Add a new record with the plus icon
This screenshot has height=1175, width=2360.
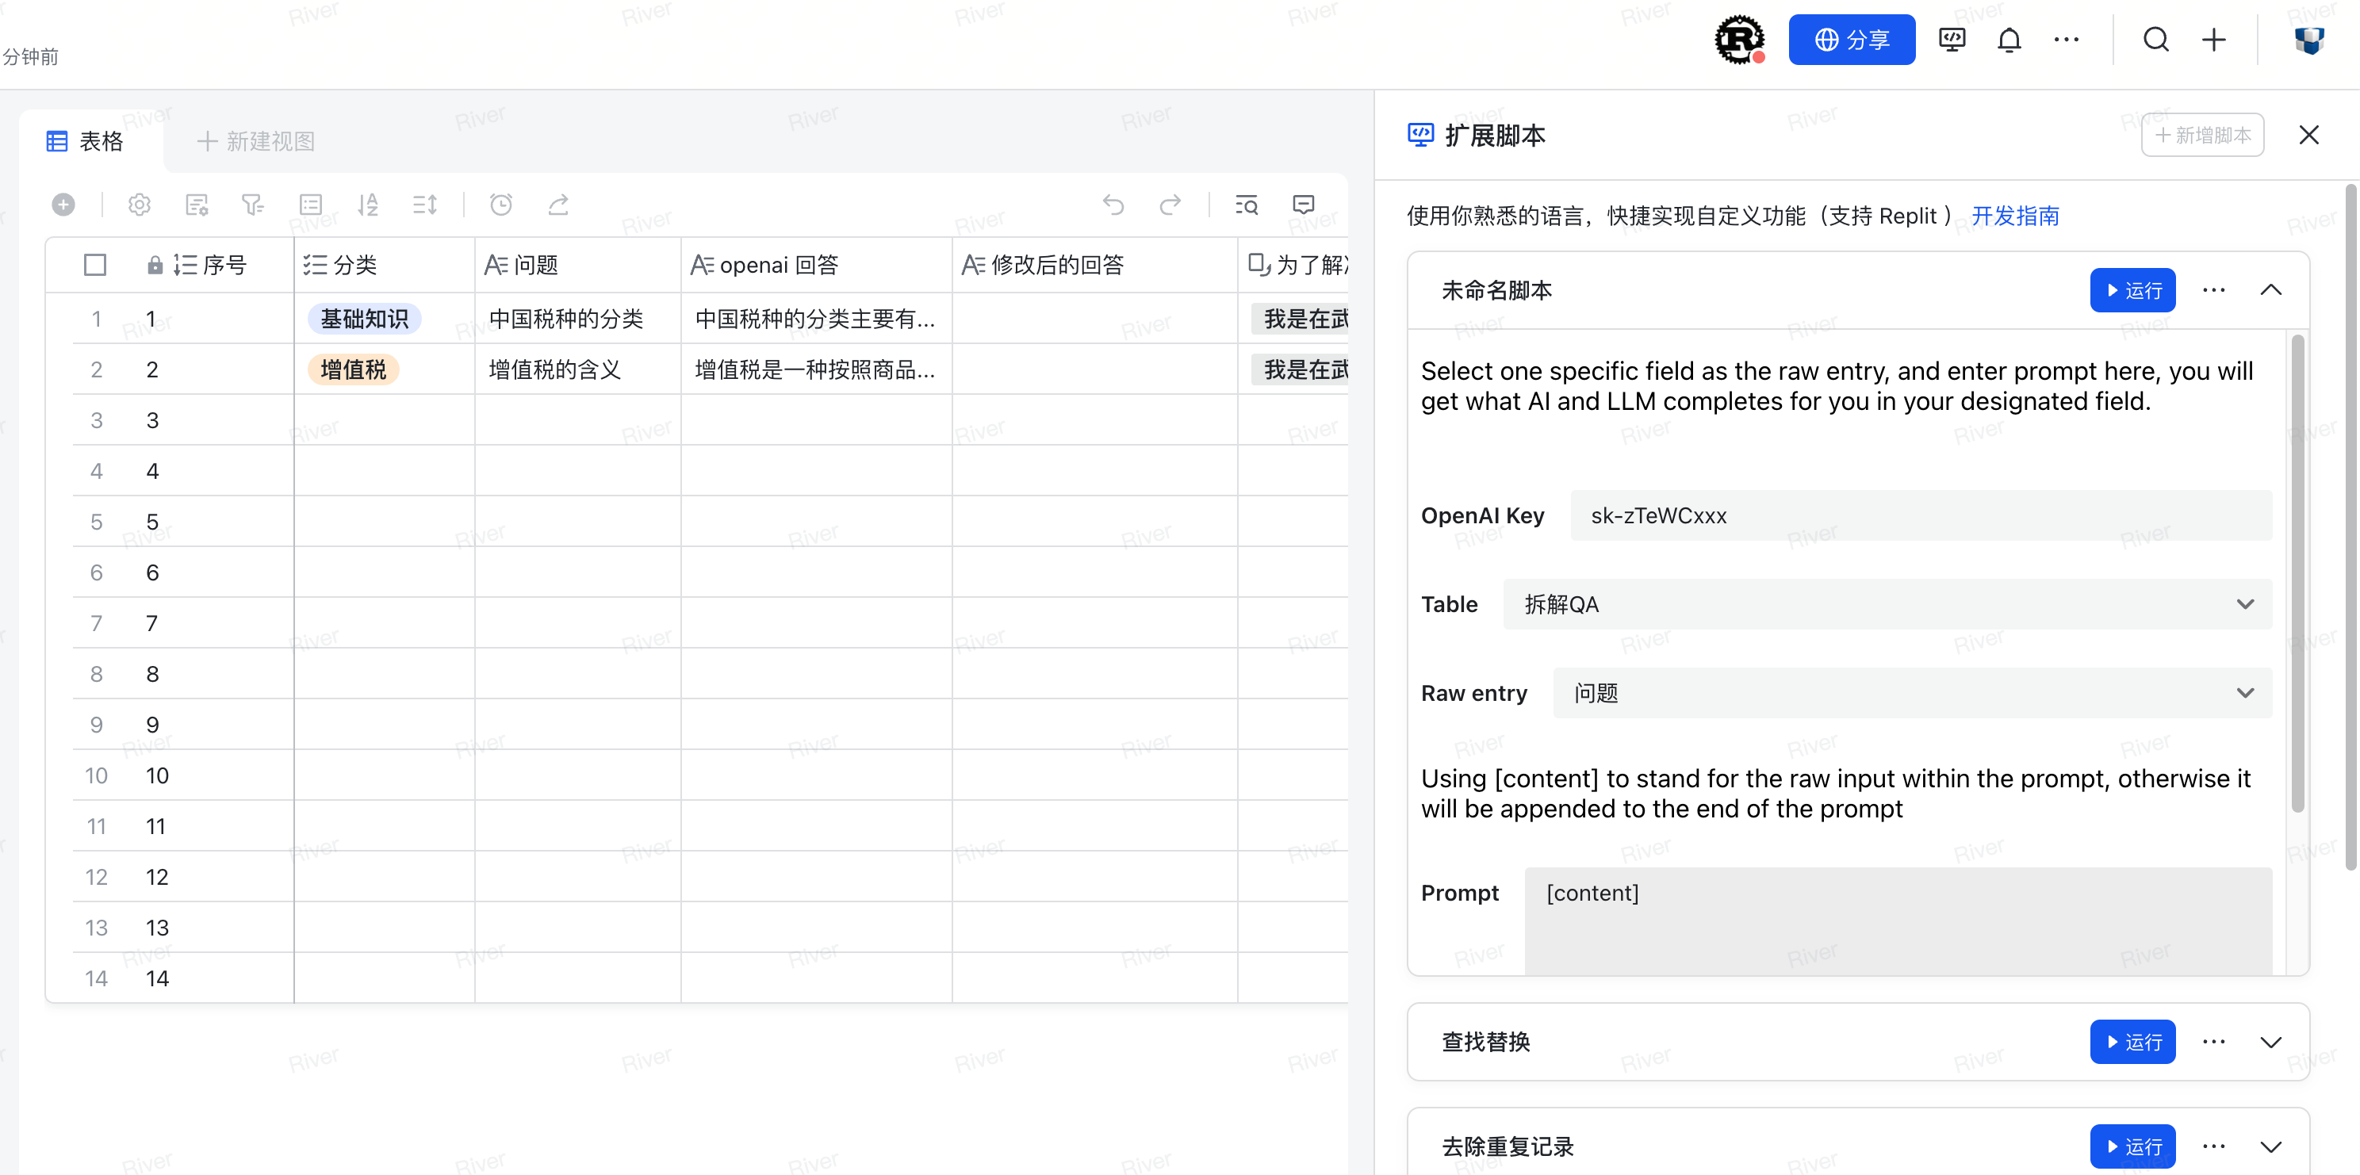[x=63, y=205]
